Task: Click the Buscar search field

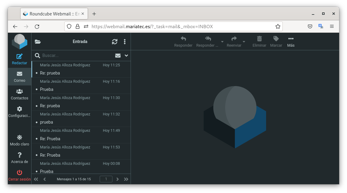Action: pos(76,55)
